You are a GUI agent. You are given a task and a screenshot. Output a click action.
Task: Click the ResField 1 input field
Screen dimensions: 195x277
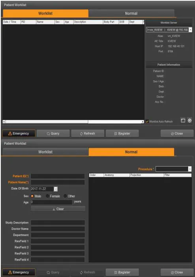click(x=58, y=241)
